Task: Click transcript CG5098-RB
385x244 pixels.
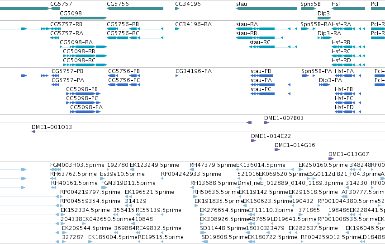Action: [79, 51]
